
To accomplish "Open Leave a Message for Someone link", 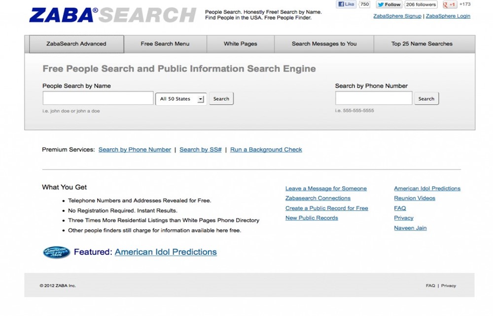I will point(326,189).
